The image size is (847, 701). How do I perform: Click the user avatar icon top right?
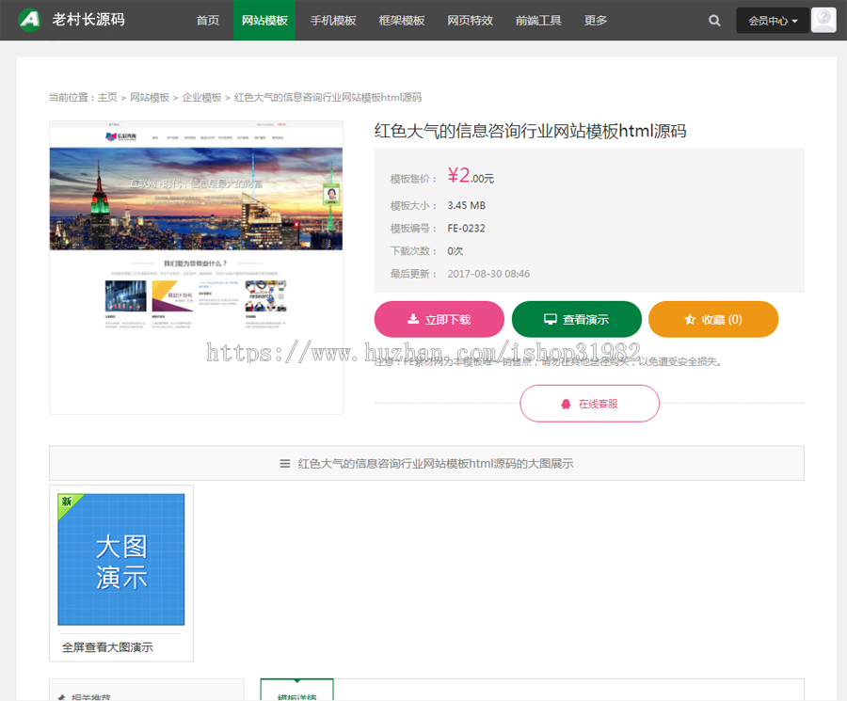coord(823,20)
